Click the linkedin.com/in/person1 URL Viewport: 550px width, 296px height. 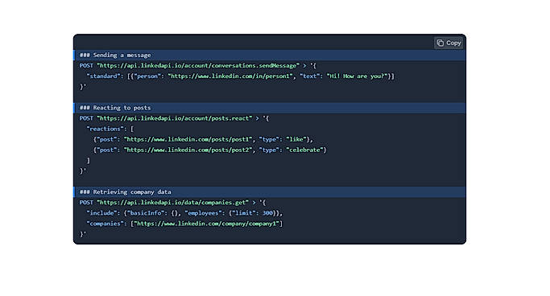point(230,76)
